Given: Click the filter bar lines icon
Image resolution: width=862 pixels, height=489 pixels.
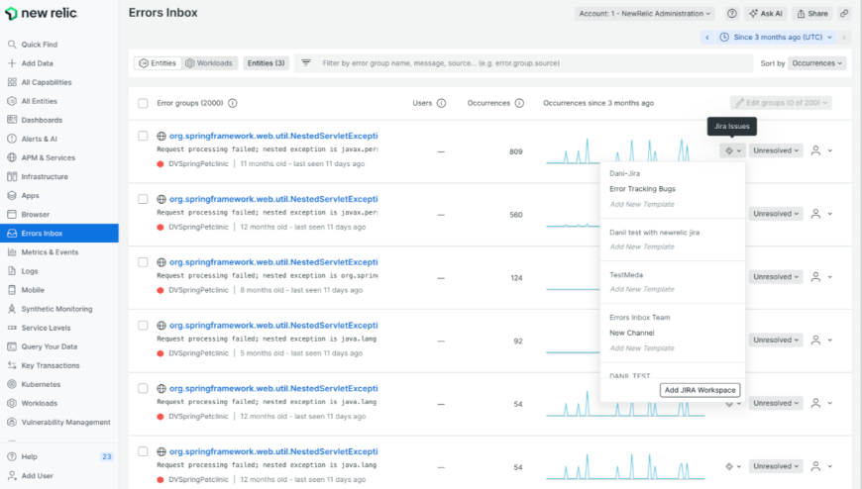Looking at the screenshot, I should point(306,63).
